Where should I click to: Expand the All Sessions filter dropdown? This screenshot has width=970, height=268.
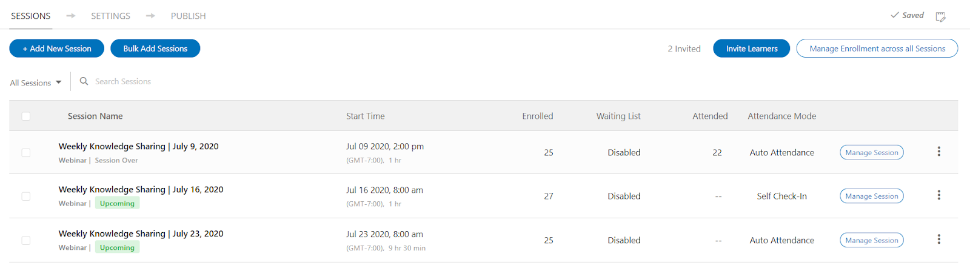36,82
